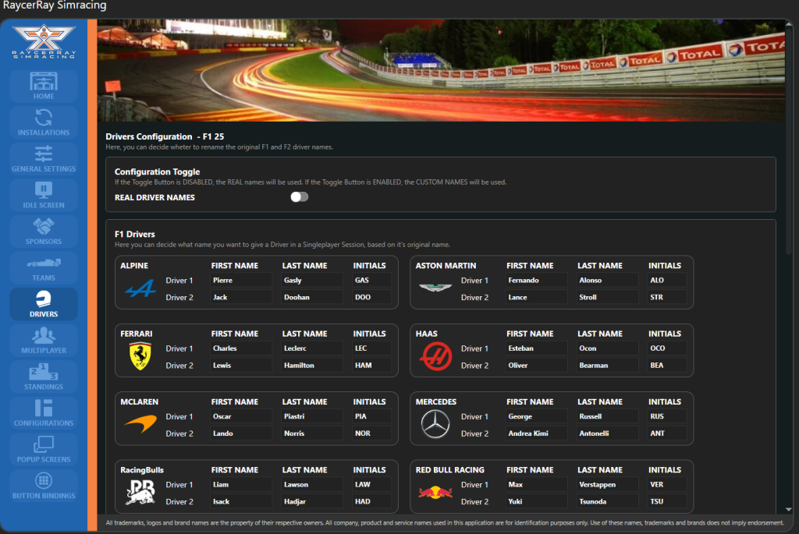Click the RaycerRay Simracing logo
799x534 pixels.
pos(44,42)
